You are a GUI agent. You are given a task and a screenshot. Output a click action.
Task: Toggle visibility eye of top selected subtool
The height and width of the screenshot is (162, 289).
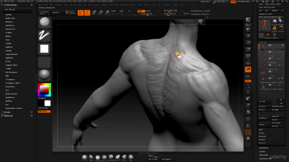(x=282, y=45)
